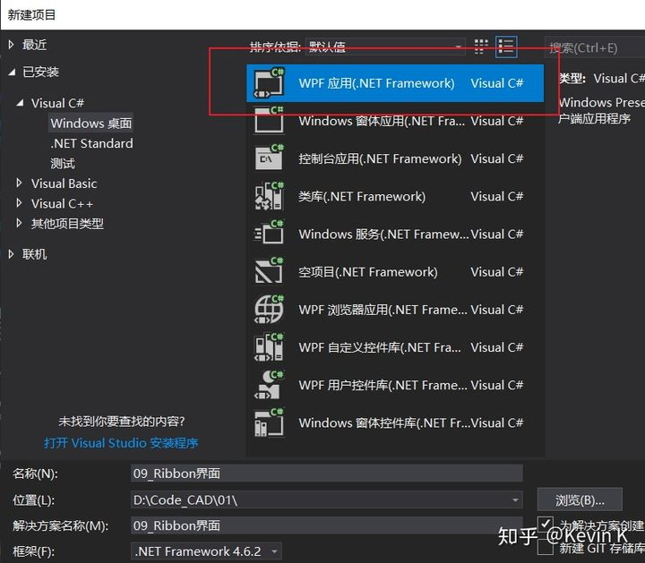Viewport: 645px width, 563px height.
Task: Click the Windows 窗体应用 template icon
Action: coord(269,121)
